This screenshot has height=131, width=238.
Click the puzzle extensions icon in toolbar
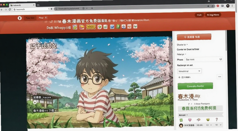(x=213, y=6)
